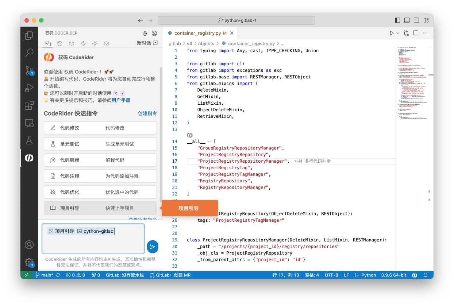The height and width of the screenshot is (306, 454).
Task: Open the Manage gear in activity bar
Action: (29, 262)
